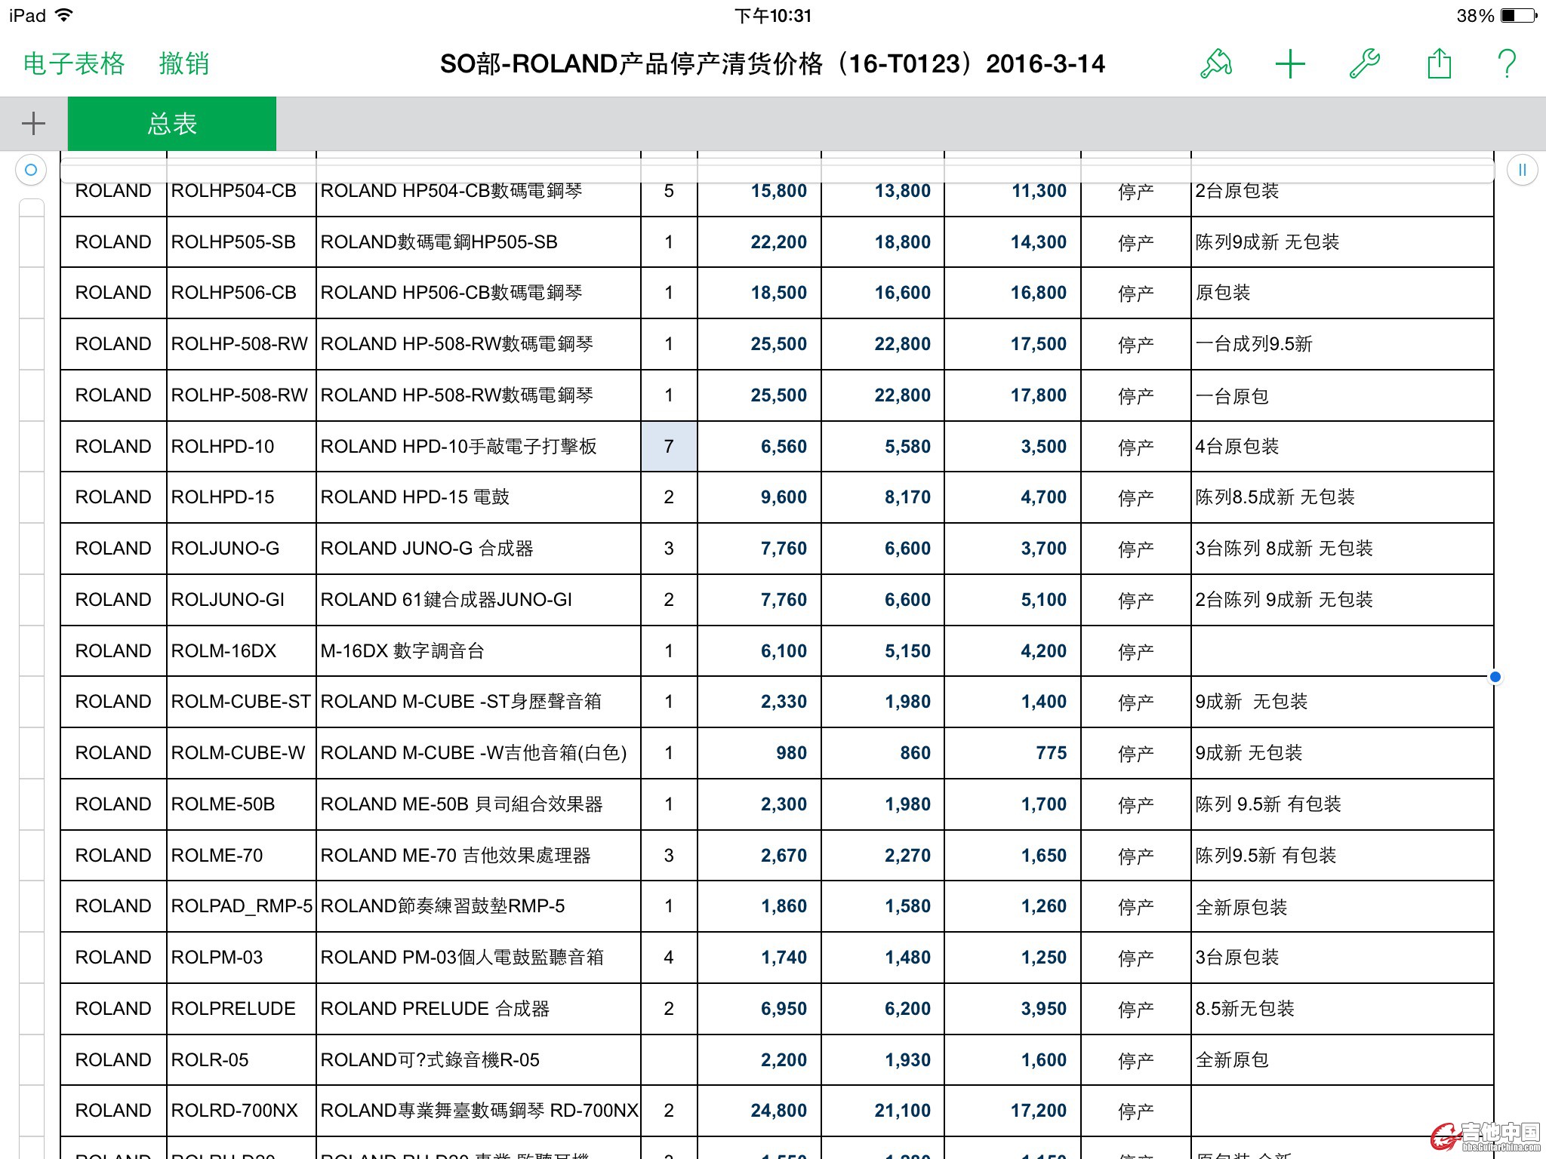1546x1159 pixels.
Task: Go back to 电子表格 list
Action: click(74, 64)
